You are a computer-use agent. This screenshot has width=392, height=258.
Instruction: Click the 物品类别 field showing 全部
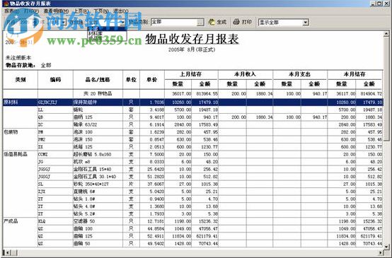173,22
